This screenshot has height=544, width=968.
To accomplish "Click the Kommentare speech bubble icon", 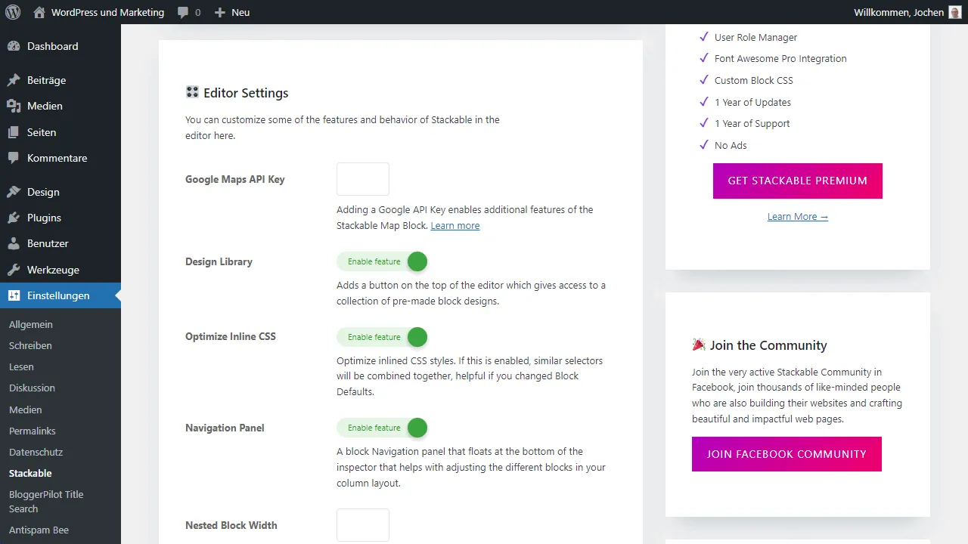I will coord(14,158).
